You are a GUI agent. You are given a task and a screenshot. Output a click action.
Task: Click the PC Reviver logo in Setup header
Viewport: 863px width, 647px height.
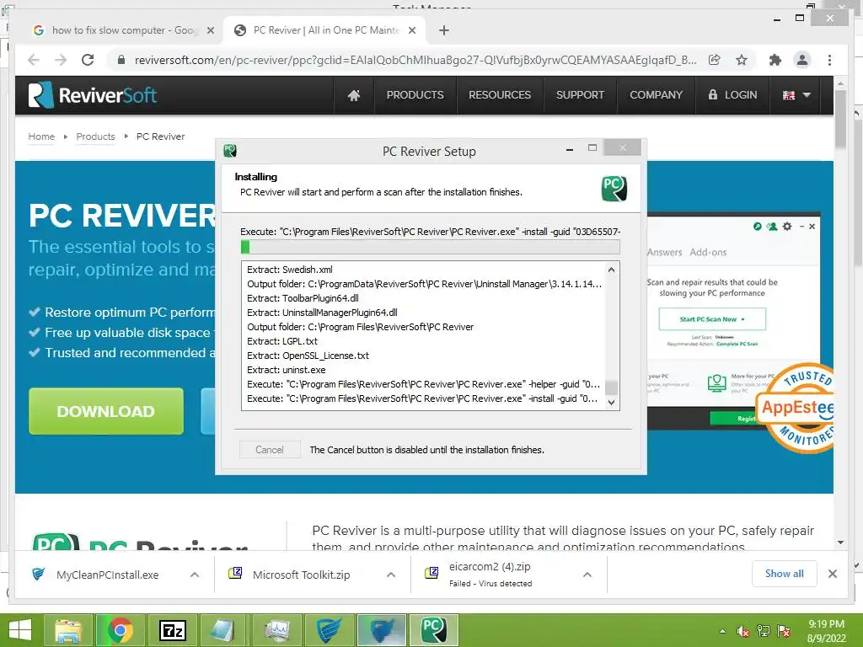tap(614, 188)
